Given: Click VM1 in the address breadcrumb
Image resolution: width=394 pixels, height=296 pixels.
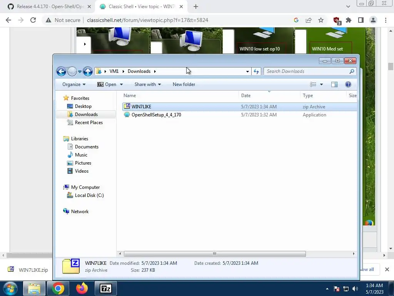Looking at the screenshot, I should (114, 71).
